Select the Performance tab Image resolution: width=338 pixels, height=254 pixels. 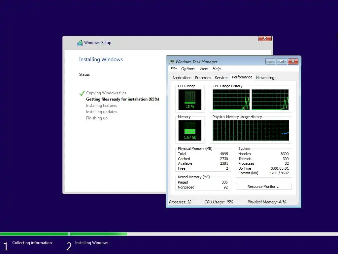(x=242, y=77)
